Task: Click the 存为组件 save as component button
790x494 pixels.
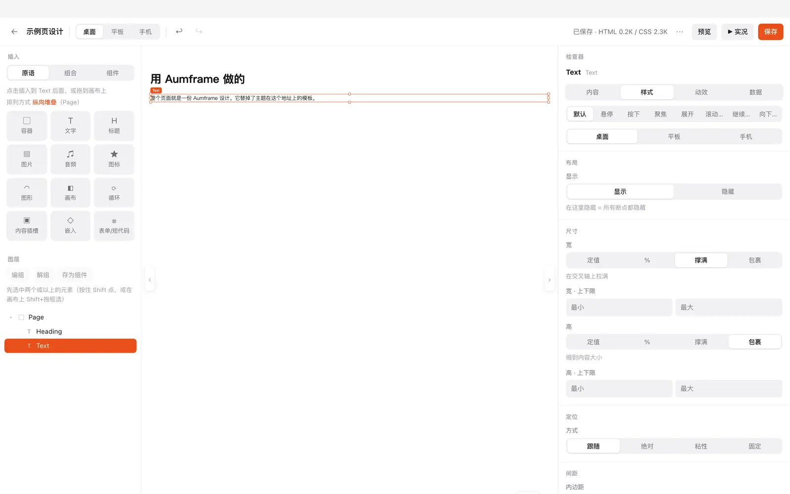Action: 75,275
